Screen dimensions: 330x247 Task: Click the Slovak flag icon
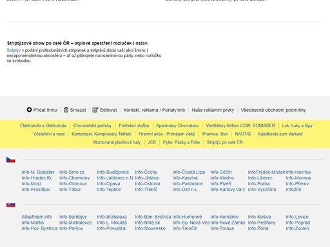pos(11,205)
